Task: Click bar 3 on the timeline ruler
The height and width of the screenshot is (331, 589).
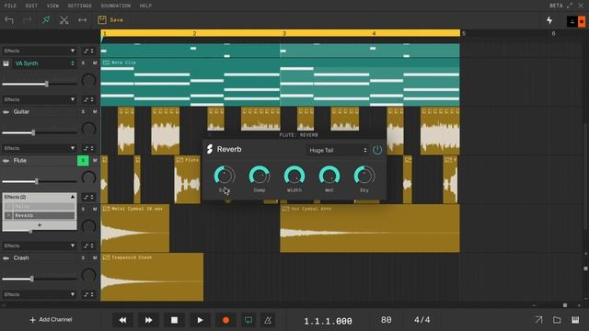Action: point(284,33)
